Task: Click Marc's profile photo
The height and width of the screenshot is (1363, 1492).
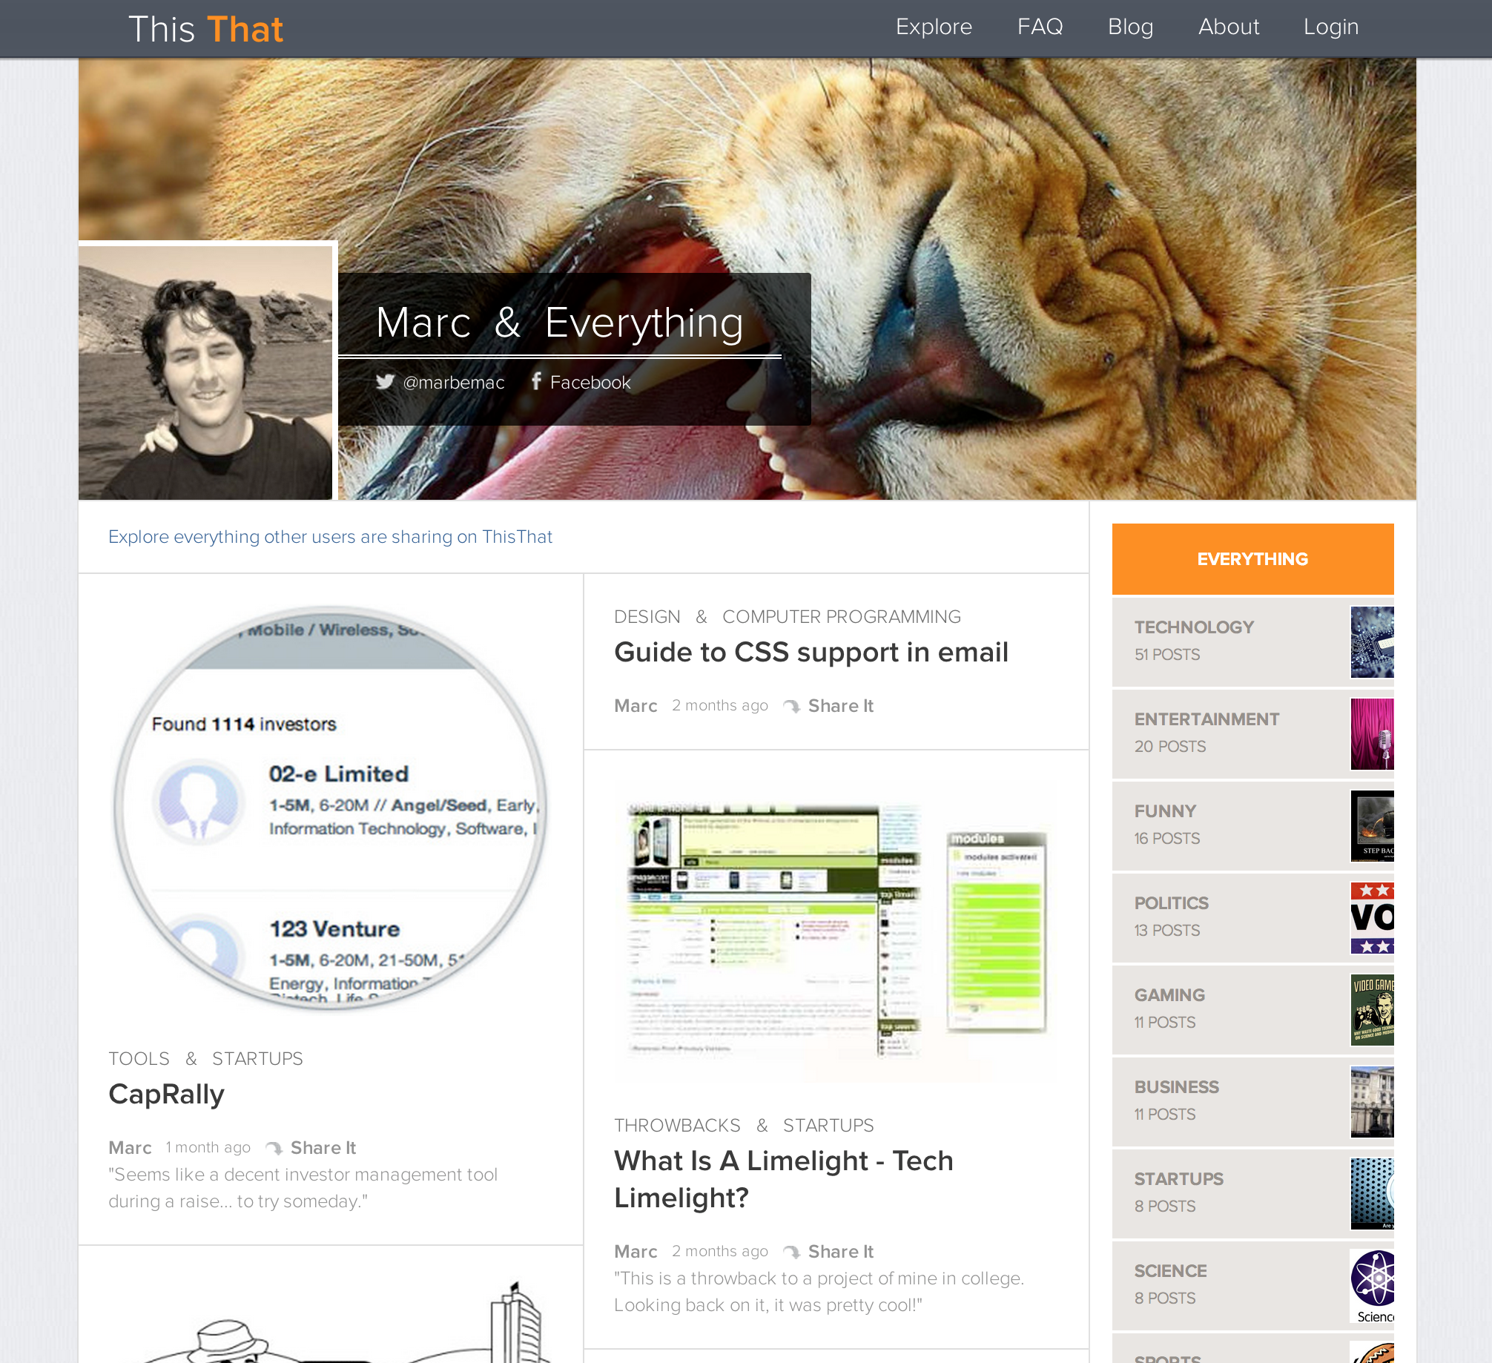Action: coord(205,372)
